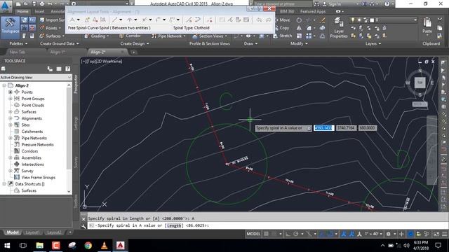The image size is (449, 252).
Task: Click the layout tools Undo arrow
Action: pos(259,20)
